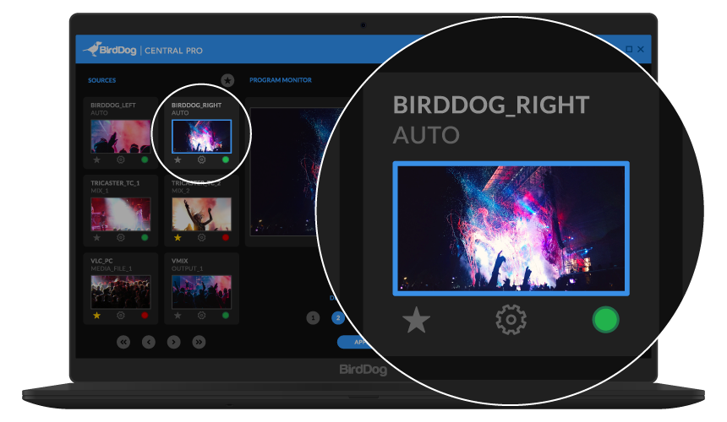
Task: Star the small BIRDDOG_RIGHT tile in sources grid
Action: (178, 160)
